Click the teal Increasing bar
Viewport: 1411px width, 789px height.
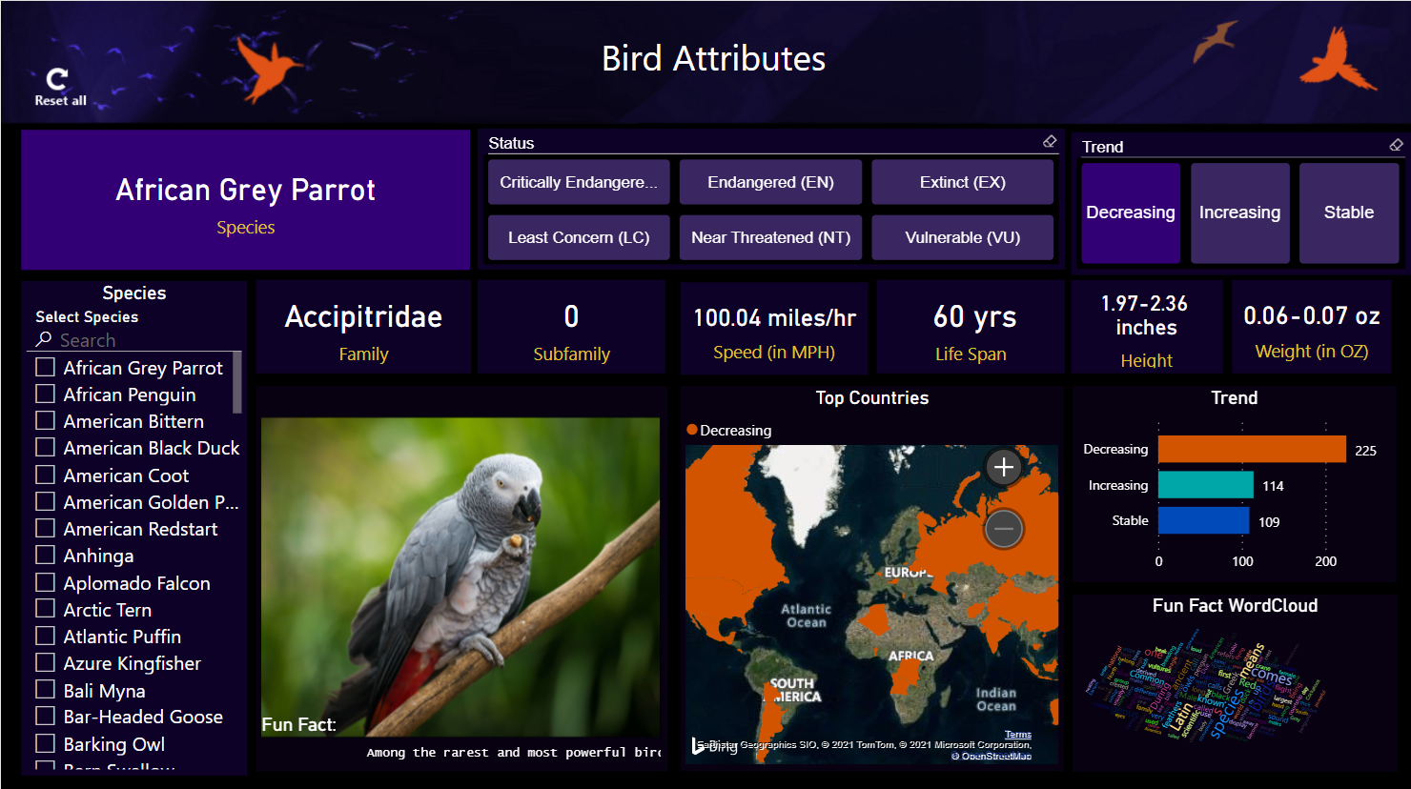1206,485
